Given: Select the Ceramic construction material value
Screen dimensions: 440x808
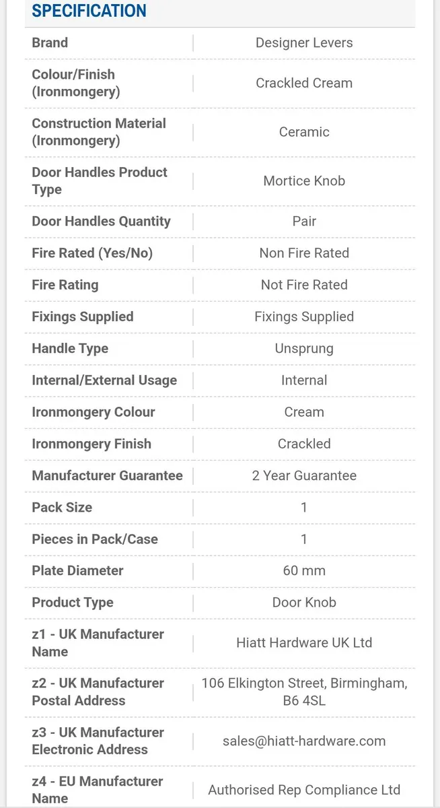Looking at the screenshot, I should pos(304,132).
